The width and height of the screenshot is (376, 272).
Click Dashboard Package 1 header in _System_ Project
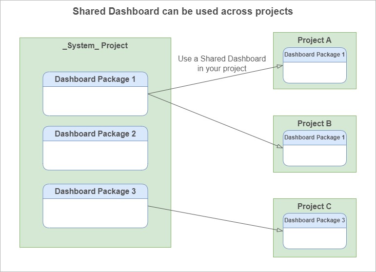(95, 79)
